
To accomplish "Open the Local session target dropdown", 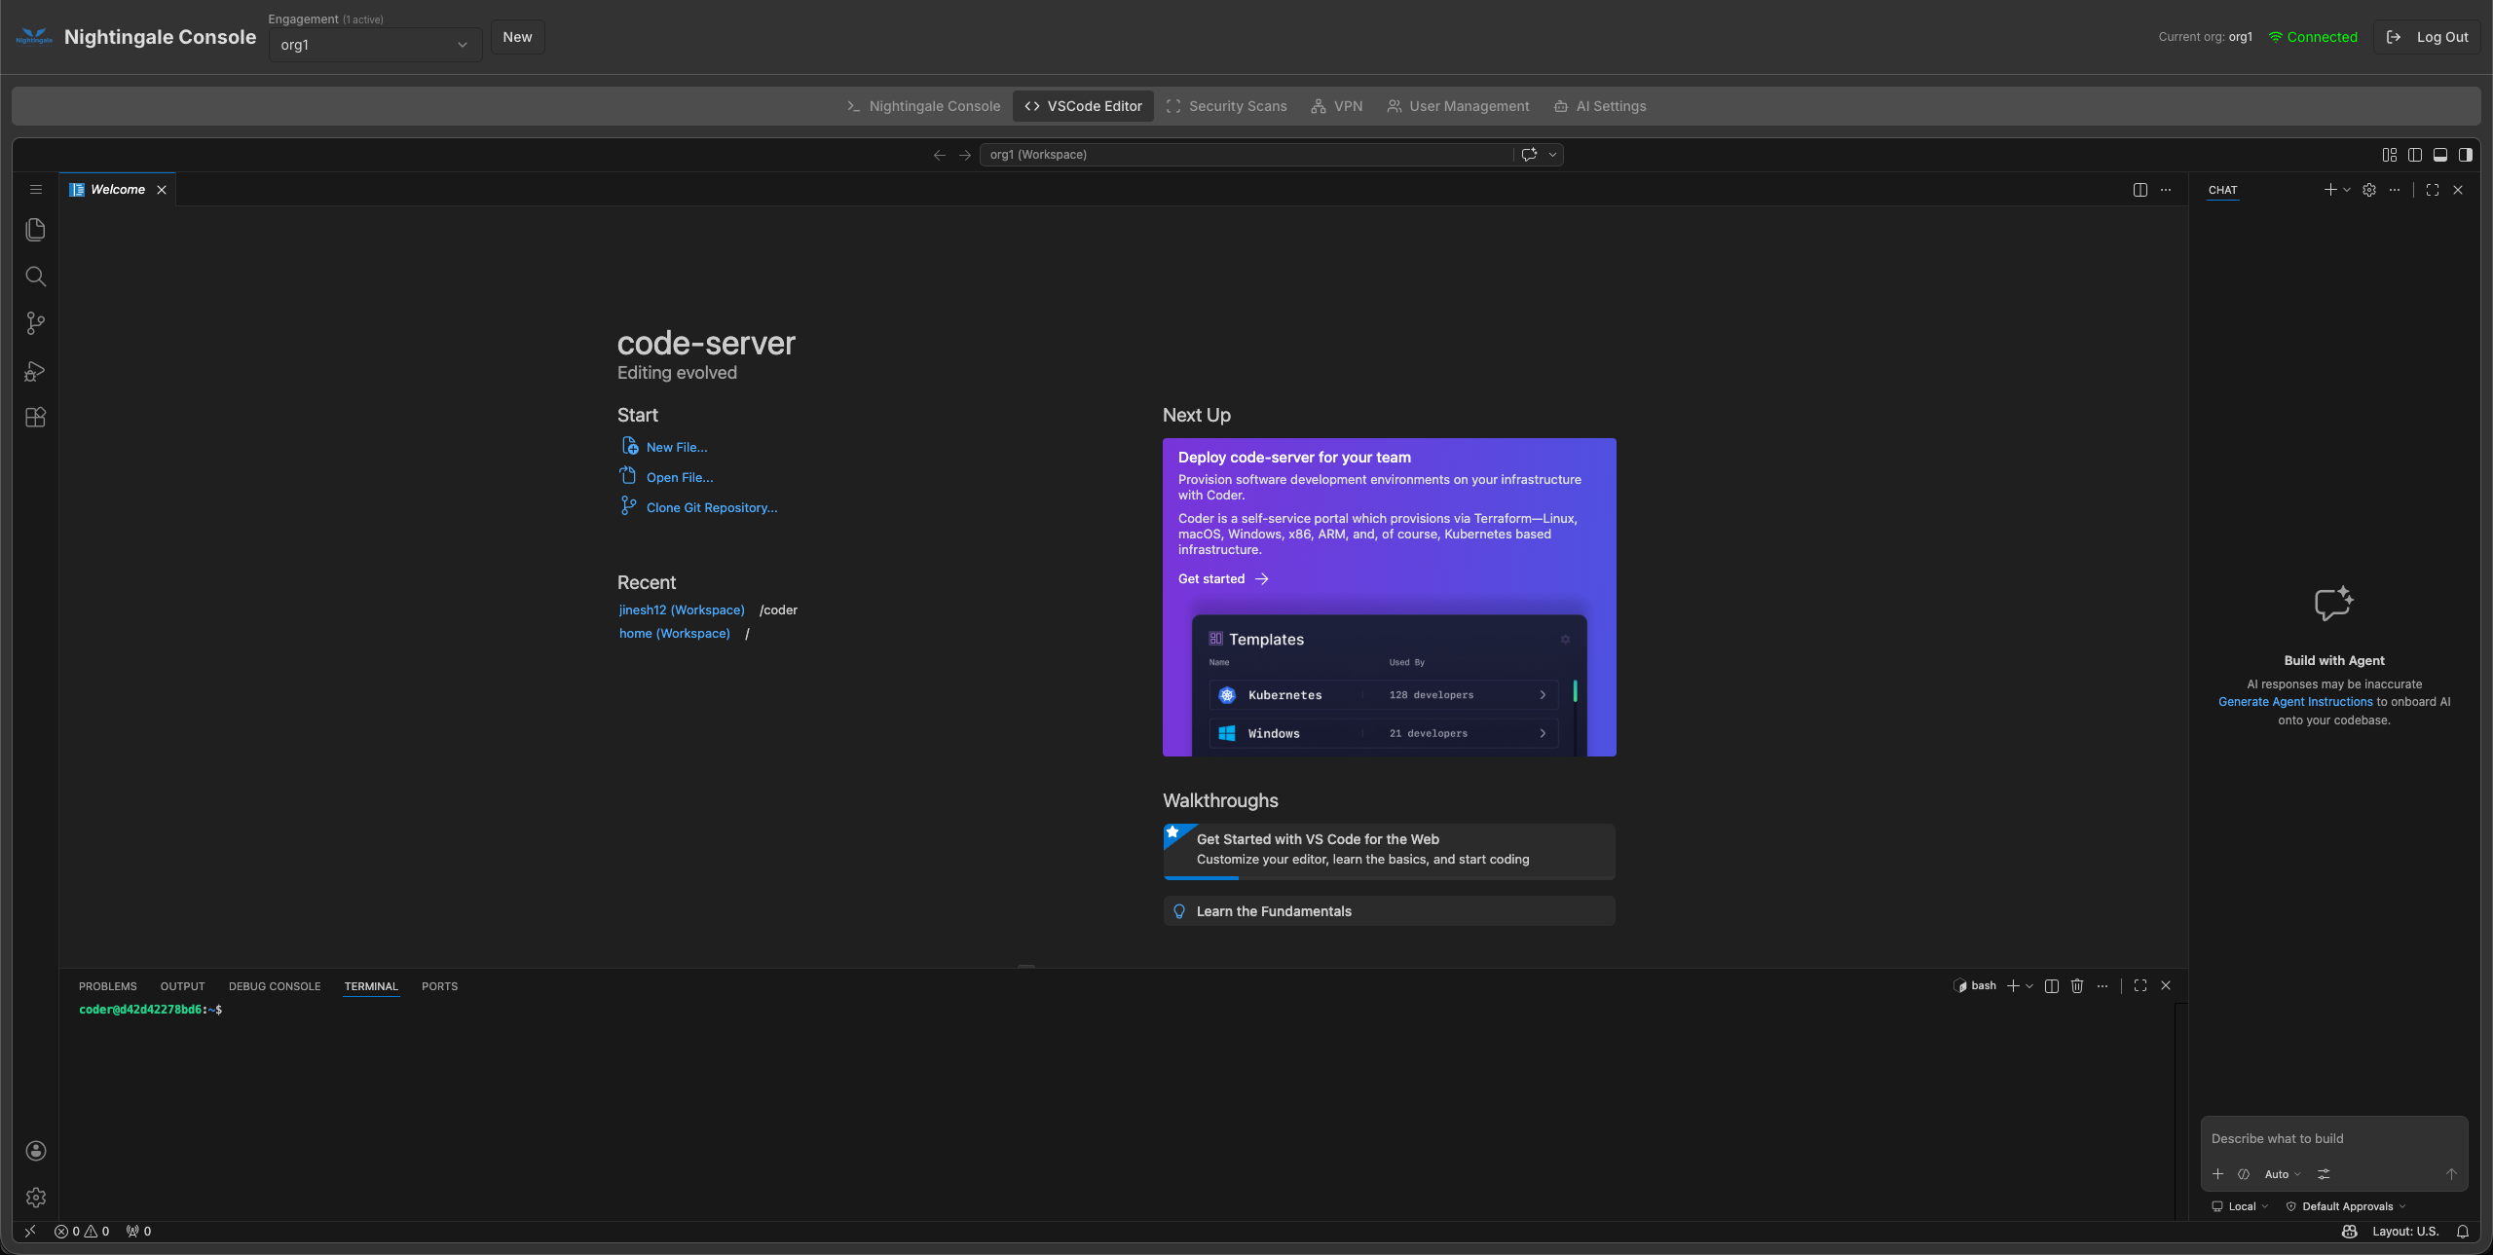I will coord(2241,1206).
